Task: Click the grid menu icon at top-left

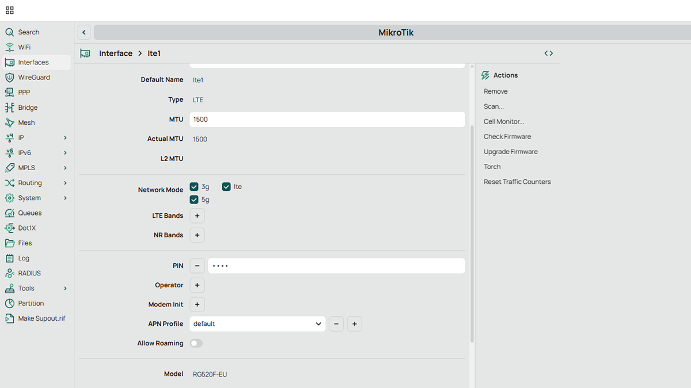Action: 10,10
